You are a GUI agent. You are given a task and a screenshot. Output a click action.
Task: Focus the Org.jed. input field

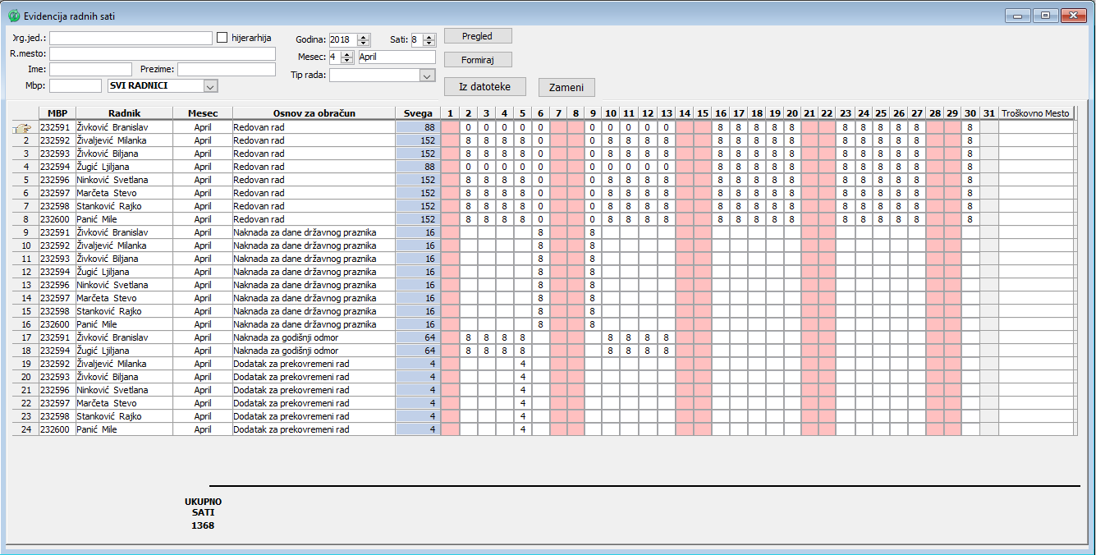131,39
